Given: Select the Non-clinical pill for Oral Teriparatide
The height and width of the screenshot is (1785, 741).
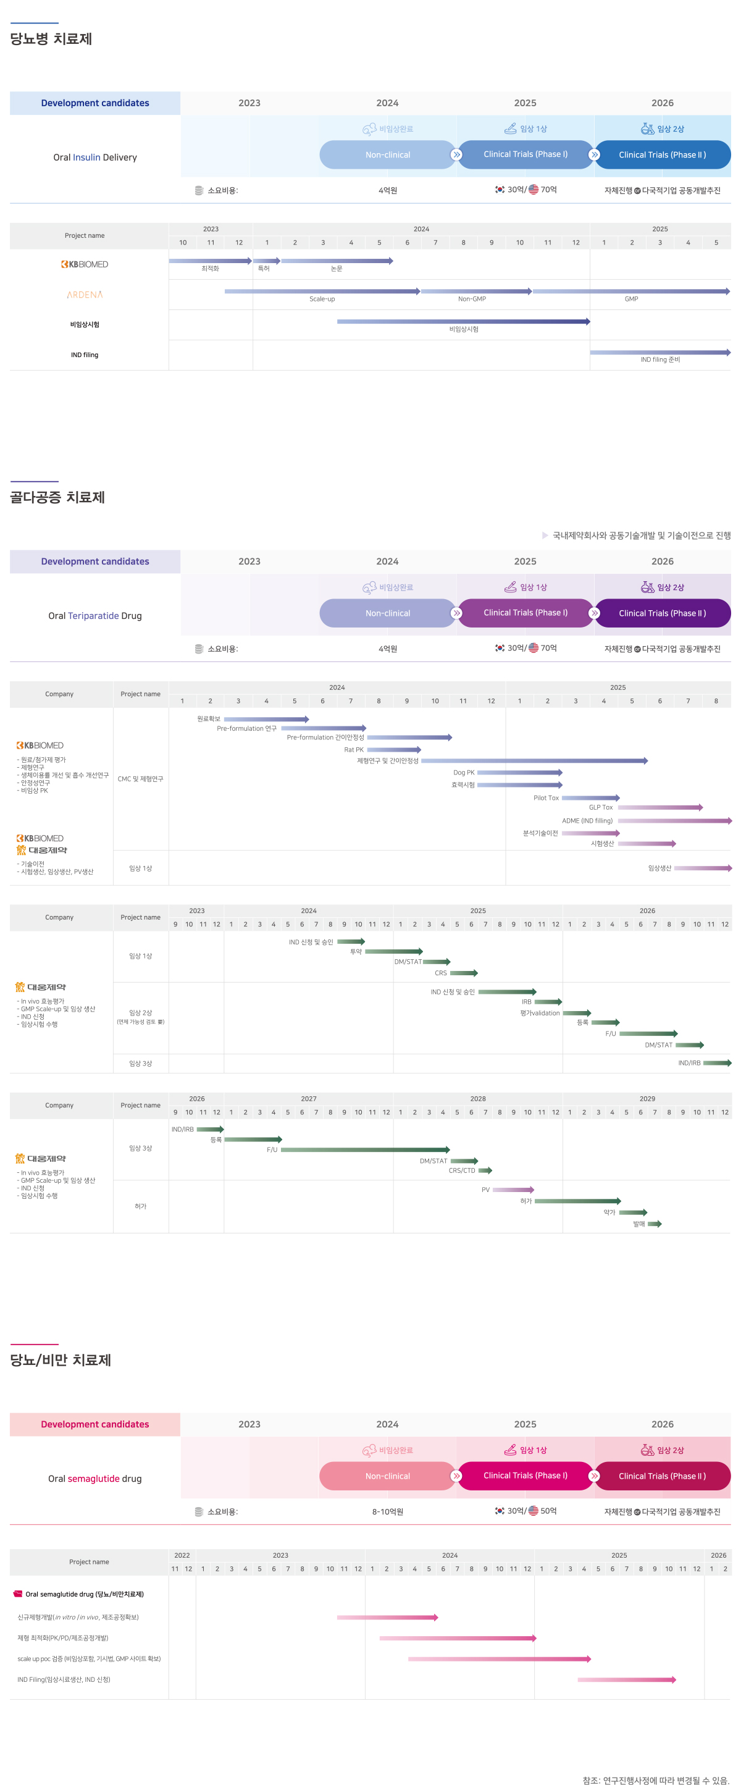Looking at the screenshot, I should pyautogui.click(x=387, y=613).
